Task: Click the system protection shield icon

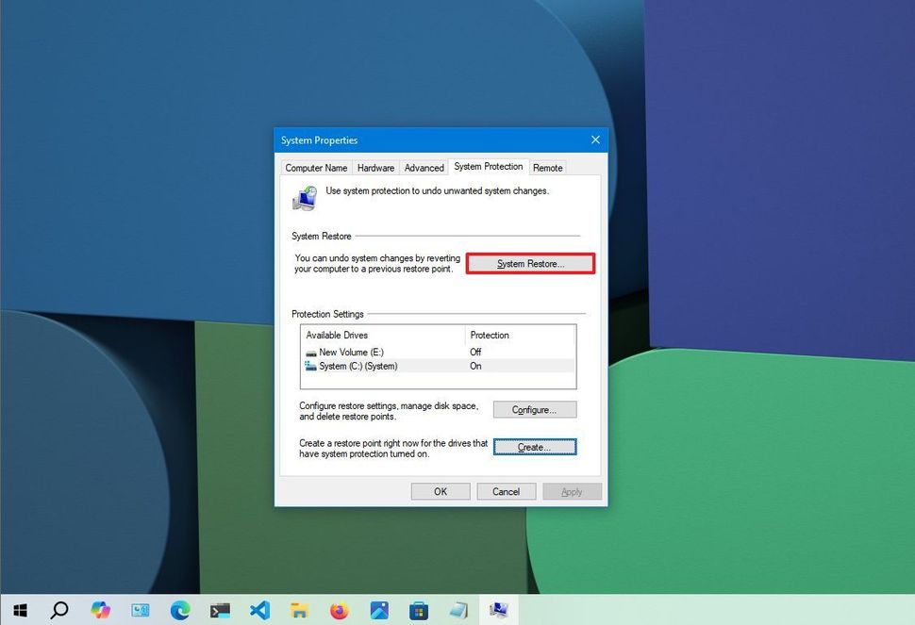Action: (x=304, y=197)
